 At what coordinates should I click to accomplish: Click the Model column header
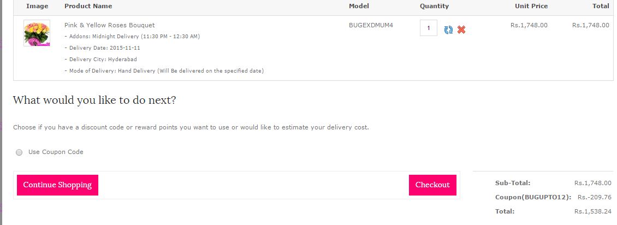[359, 6]
